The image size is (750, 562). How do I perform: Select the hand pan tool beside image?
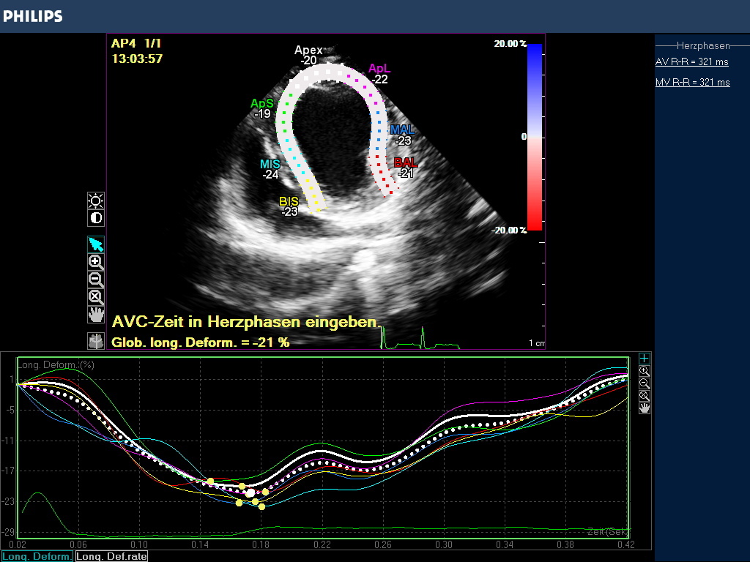pos(96,315)
